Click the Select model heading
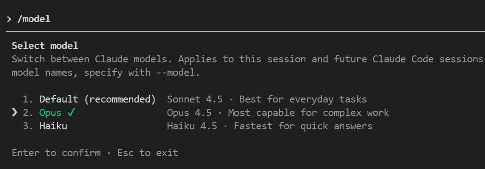This screenshot has height=169, width=485. click(x=45, y=46)
